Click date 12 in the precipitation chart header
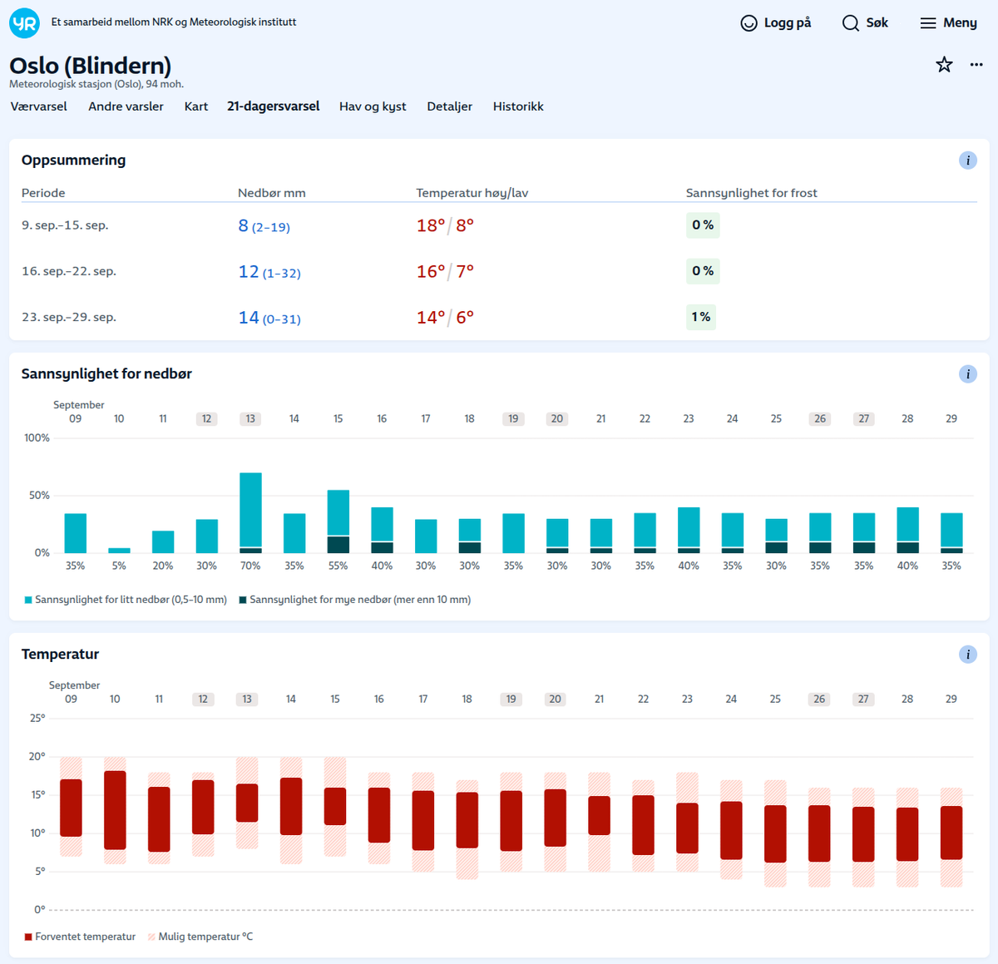The image size is (998, 964). 206,418
